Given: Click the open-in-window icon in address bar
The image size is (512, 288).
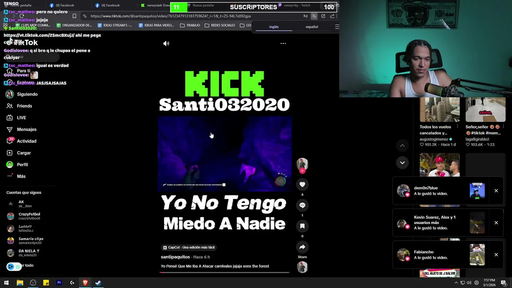Looking at the screenshot, I should 323,16.
